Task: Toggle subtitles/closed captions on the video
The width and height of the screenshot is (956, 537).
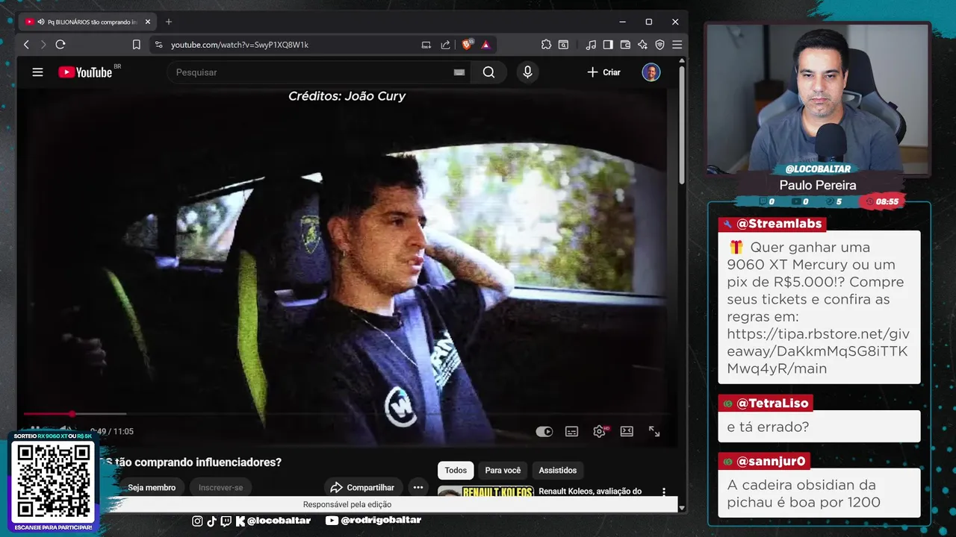Action: pos(571,431)
